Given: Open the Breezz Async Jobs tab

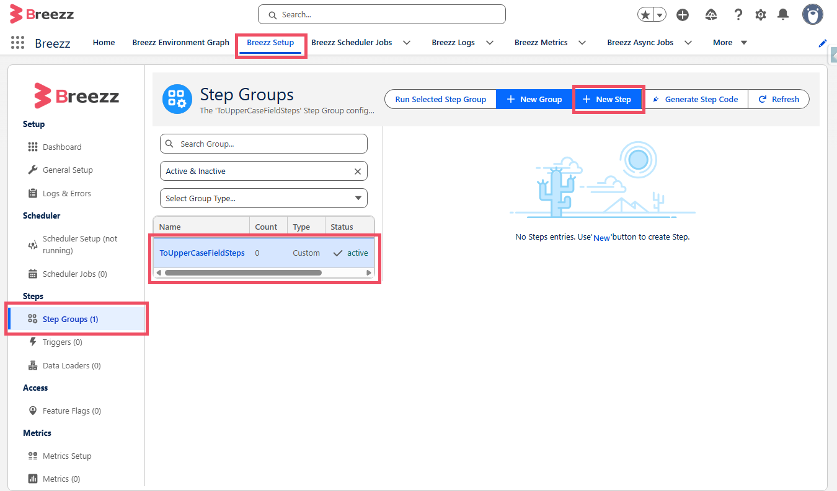Looking at the screenshot, I should 640,43.
